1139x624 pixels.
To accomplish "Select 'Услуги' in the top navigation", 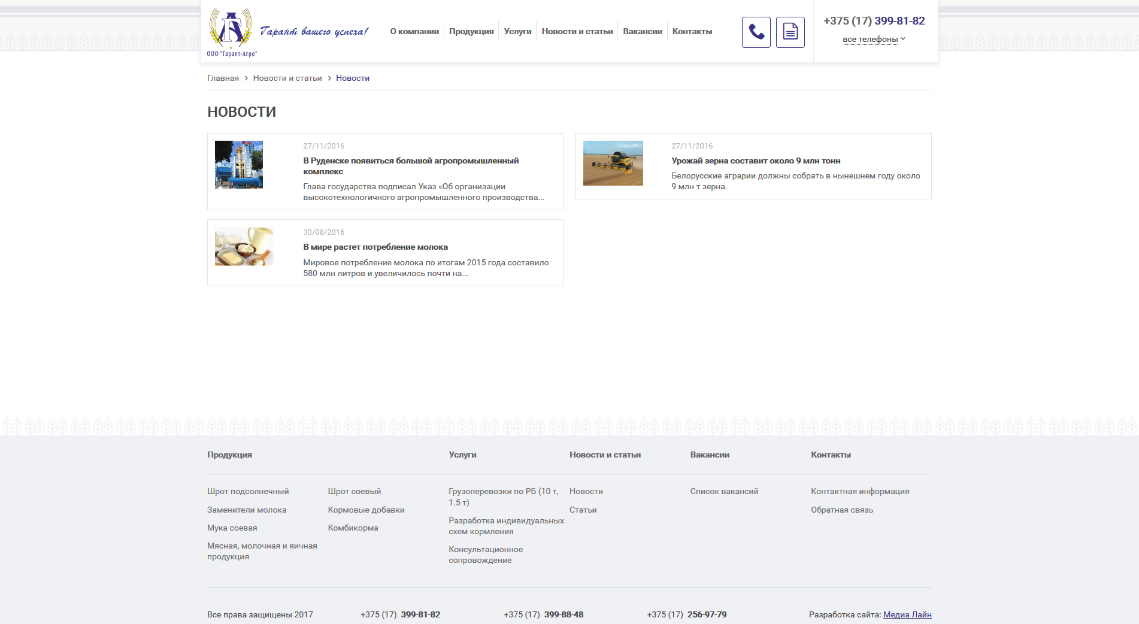I will click(517, 32).
